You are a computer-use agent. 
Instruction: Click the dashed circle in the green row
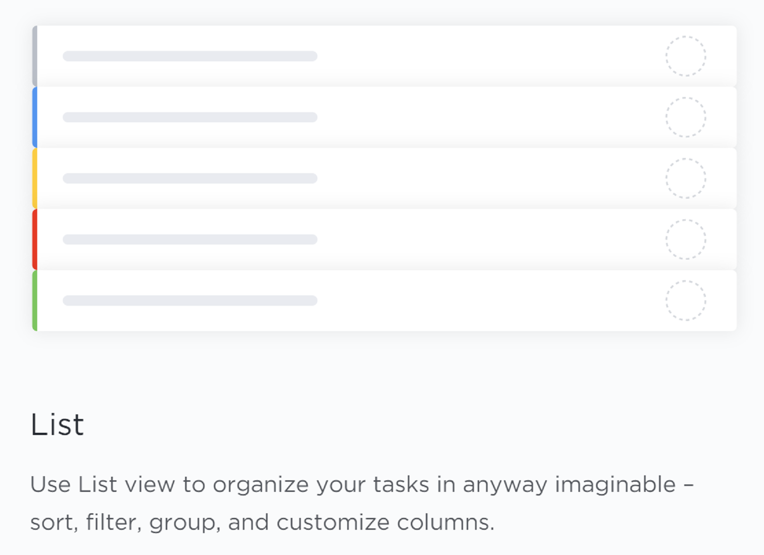(x=686, y=300)
